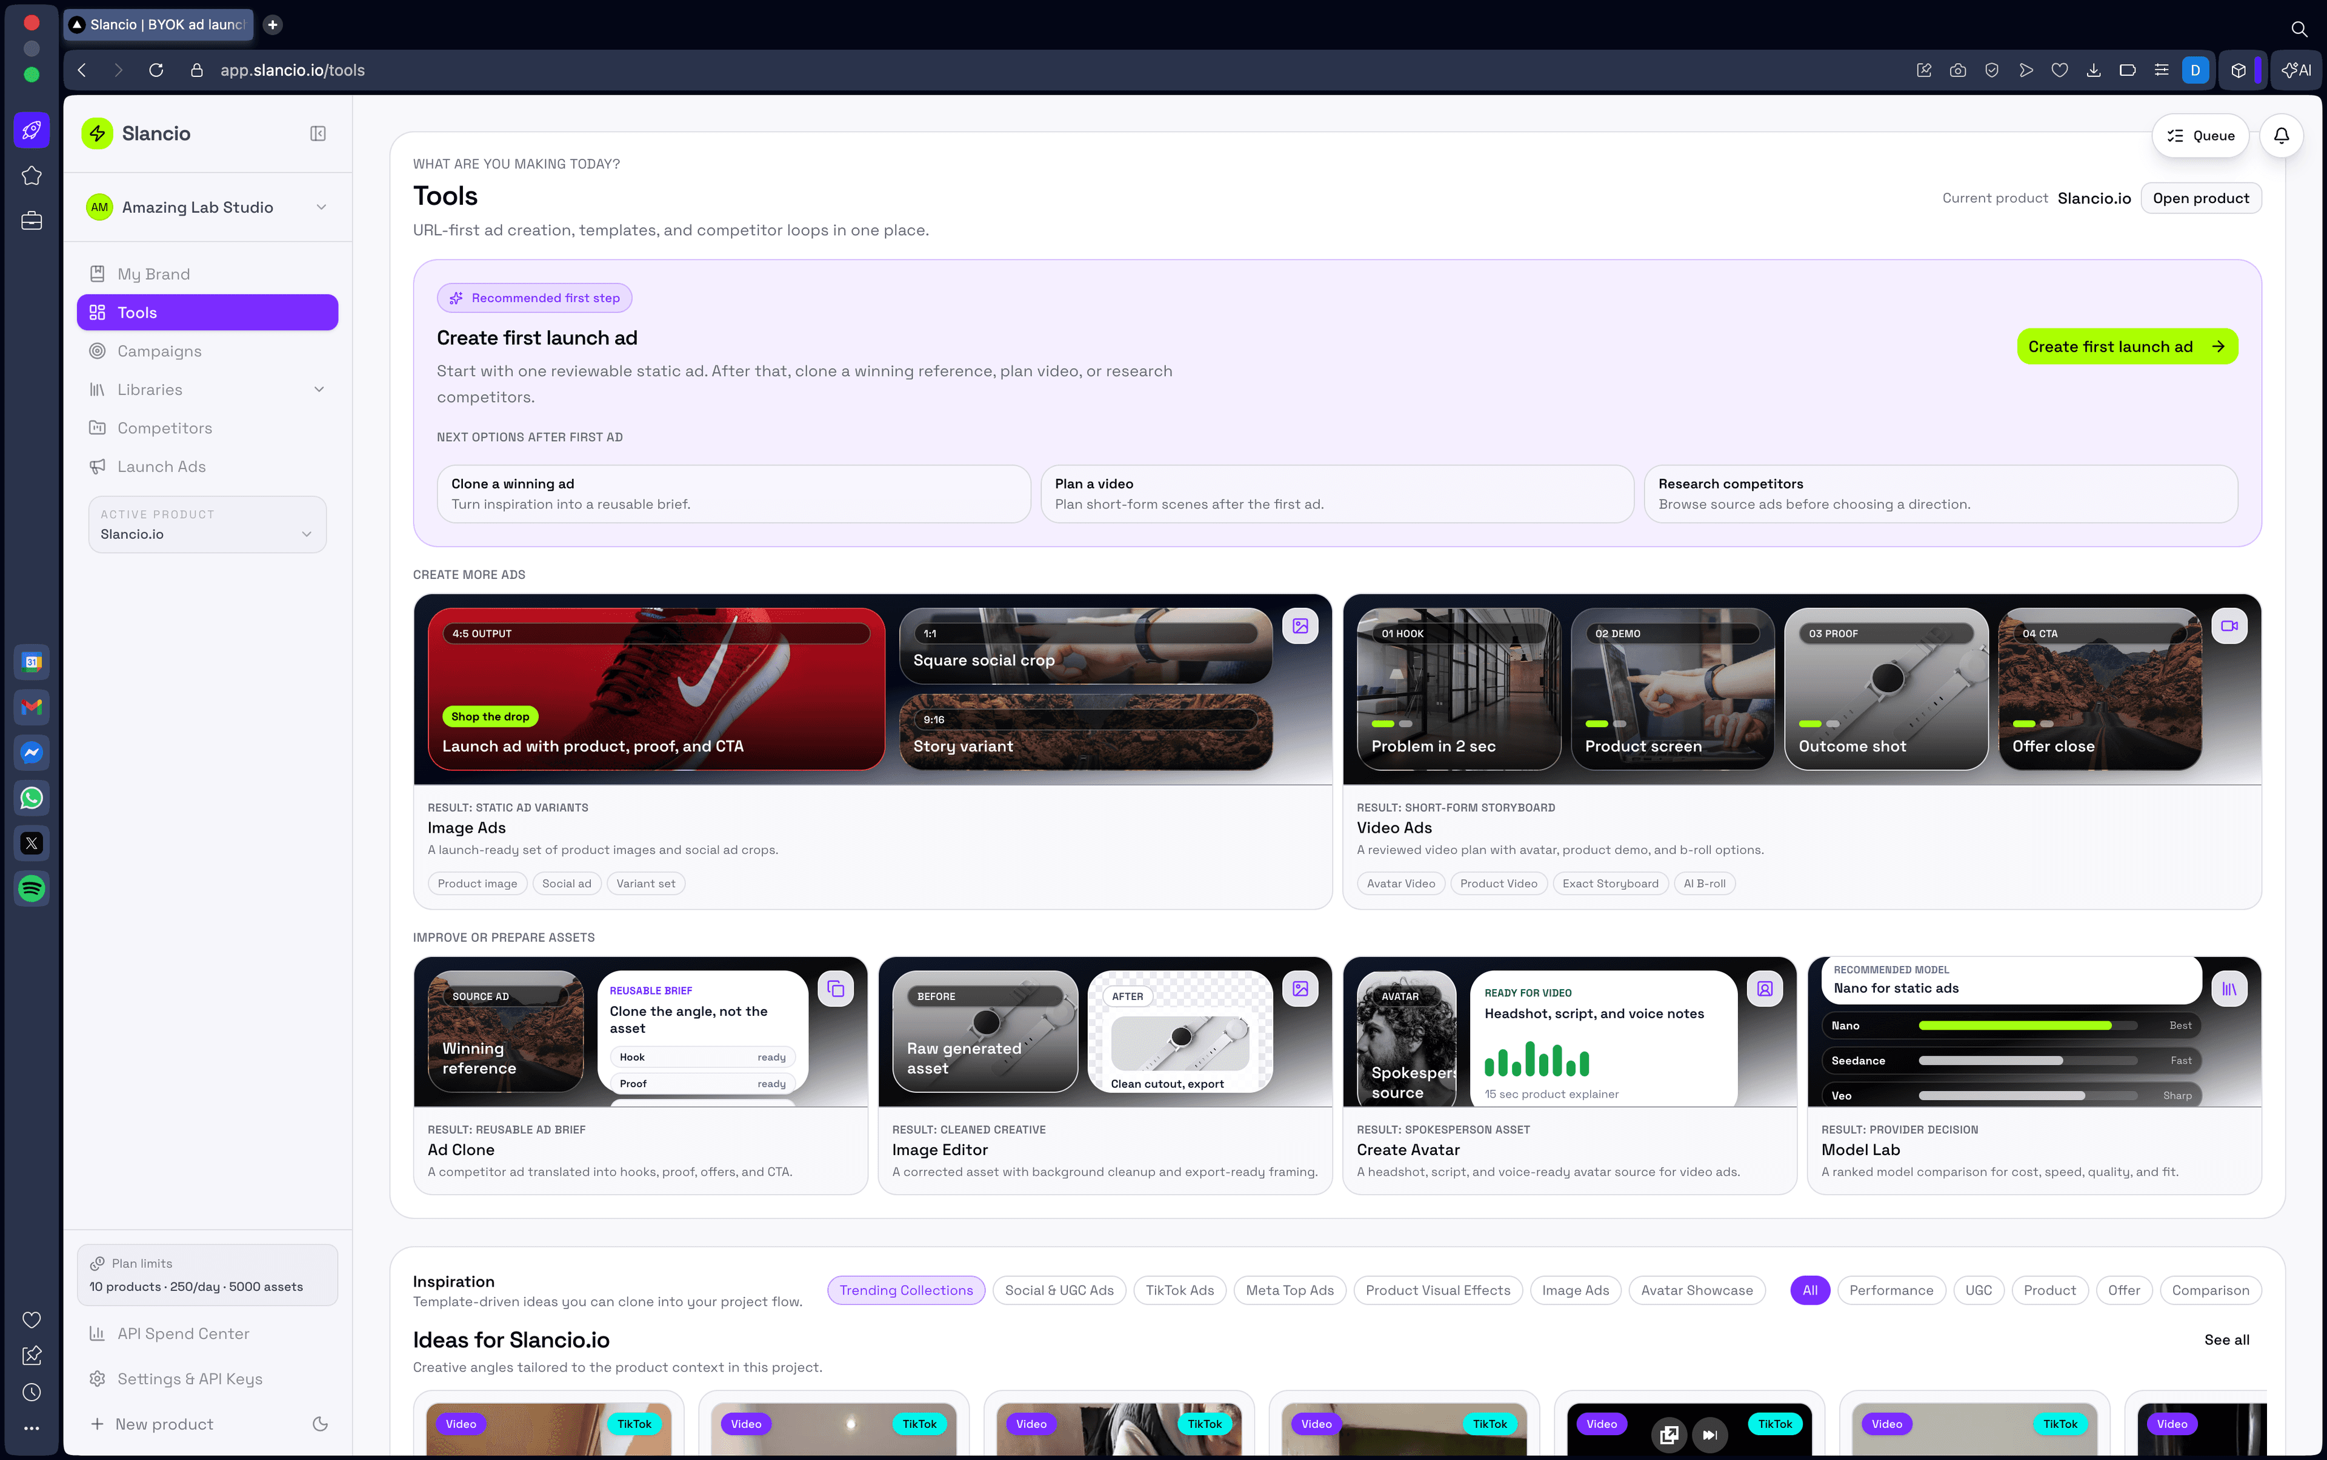
Task: Click the Ad Clone copy icon
Action: [x=835, y=988]
